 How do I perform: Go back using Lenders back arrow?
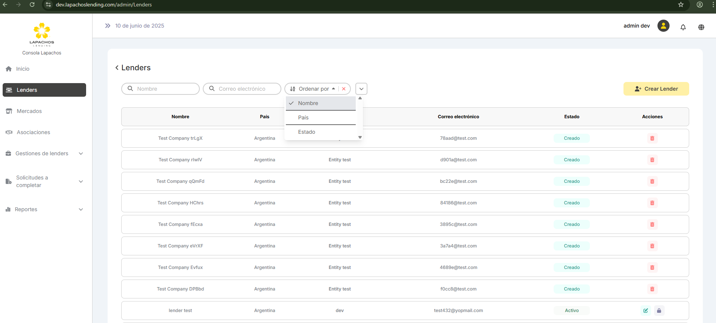117,68
